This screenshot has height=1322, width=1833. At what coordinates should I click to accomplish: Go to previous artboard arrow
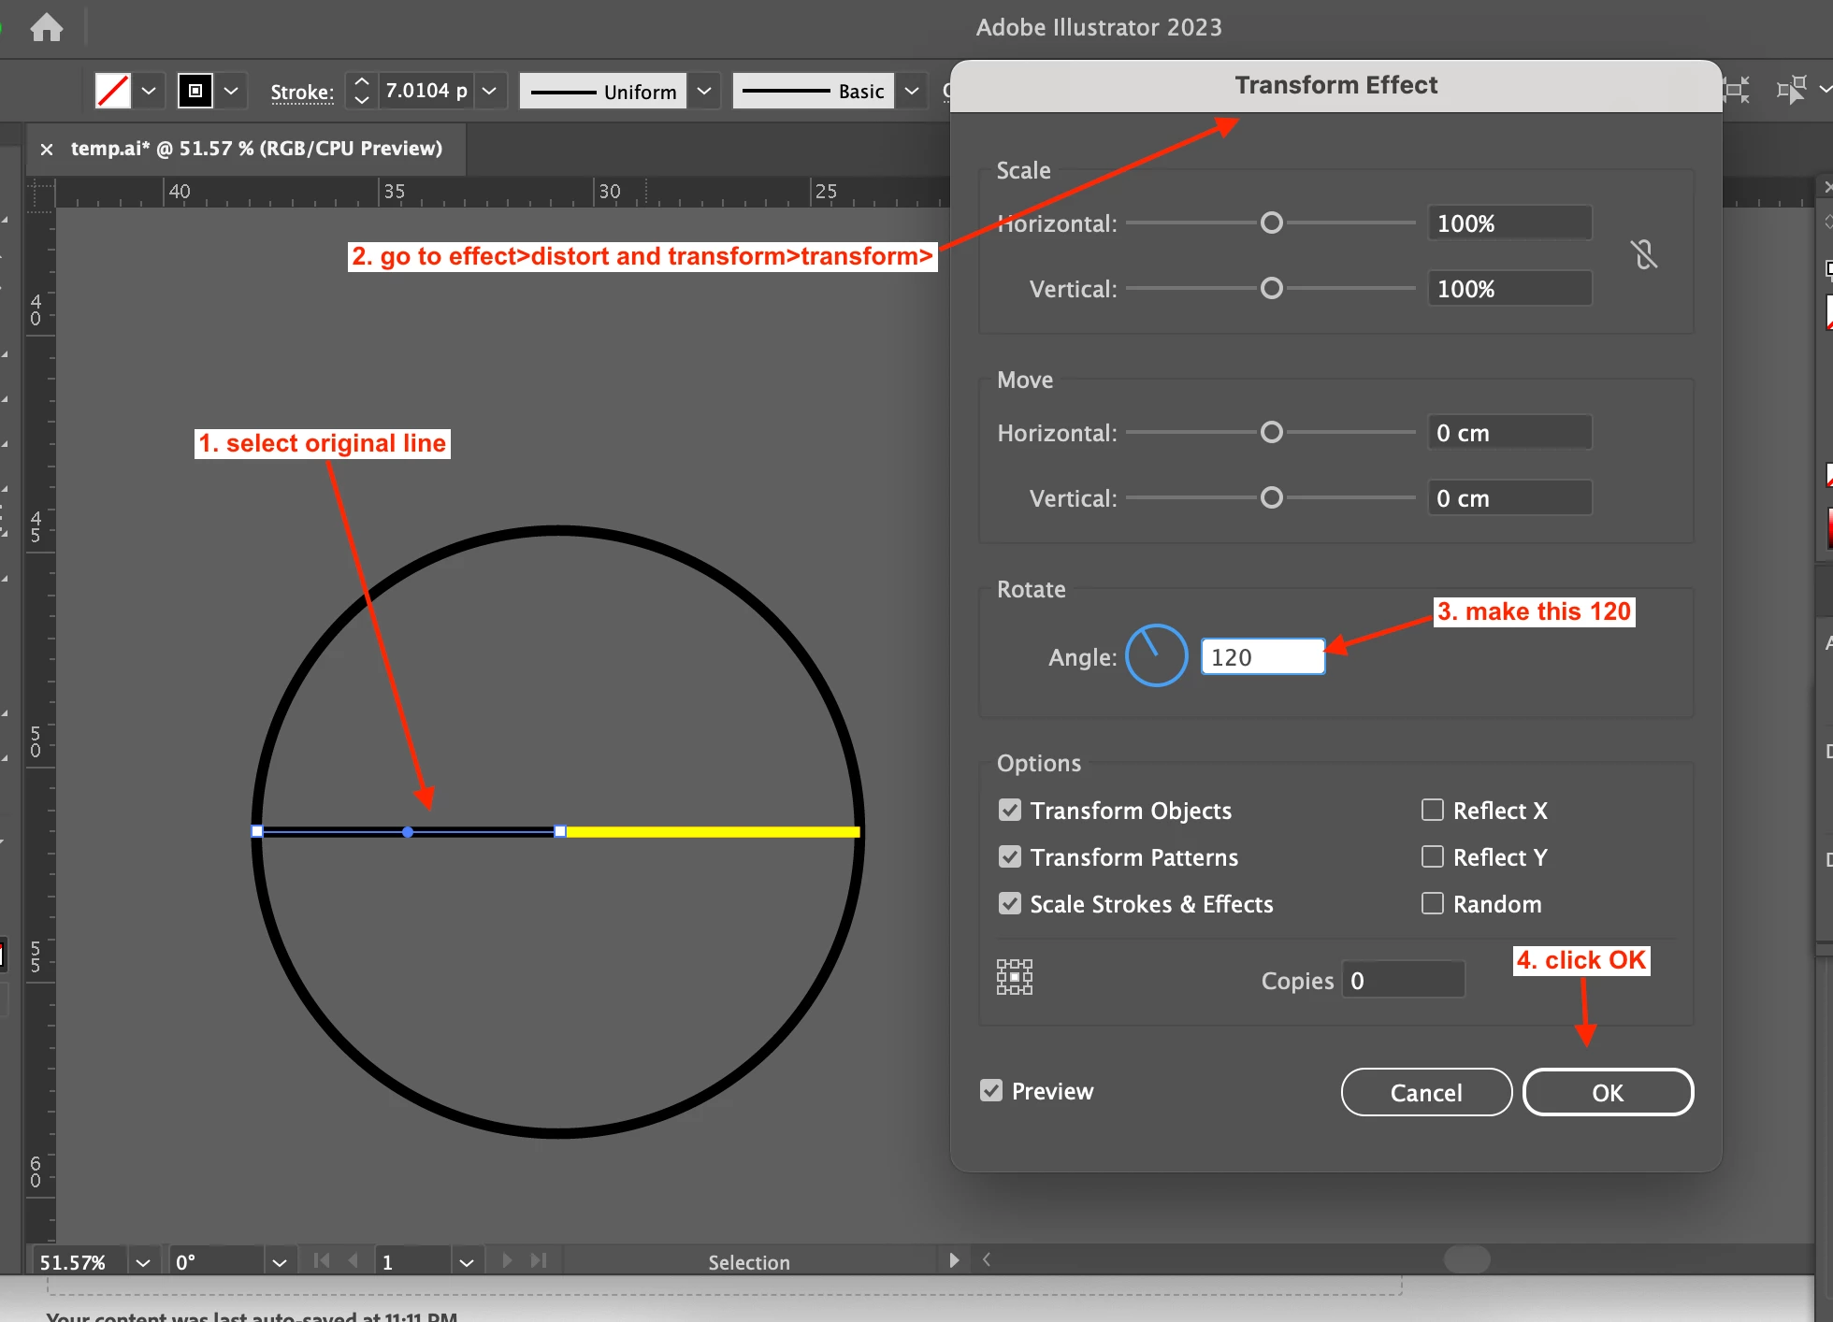(x=354, y=1260)
